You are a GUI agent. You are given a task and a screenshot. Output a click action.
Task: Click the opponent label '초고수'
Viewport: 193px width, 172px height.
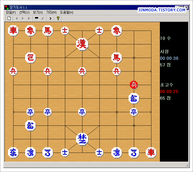(167, 85)
